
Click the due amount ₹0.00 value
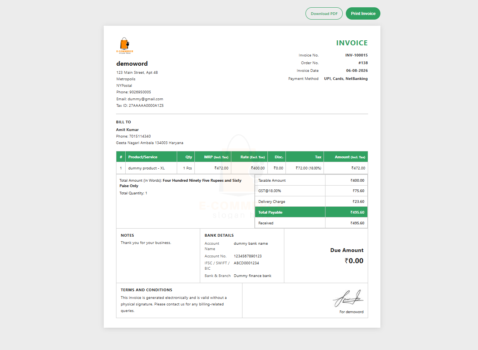pos(354,261)
